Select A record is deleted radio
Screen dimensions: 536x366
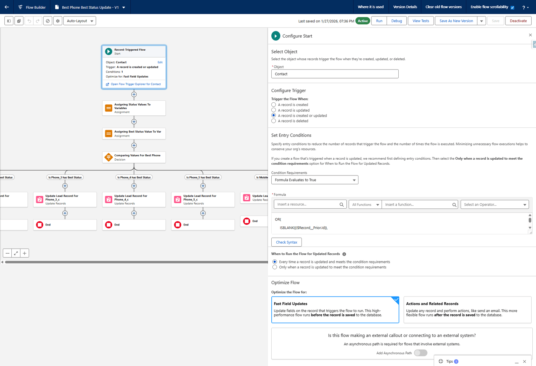274,121
